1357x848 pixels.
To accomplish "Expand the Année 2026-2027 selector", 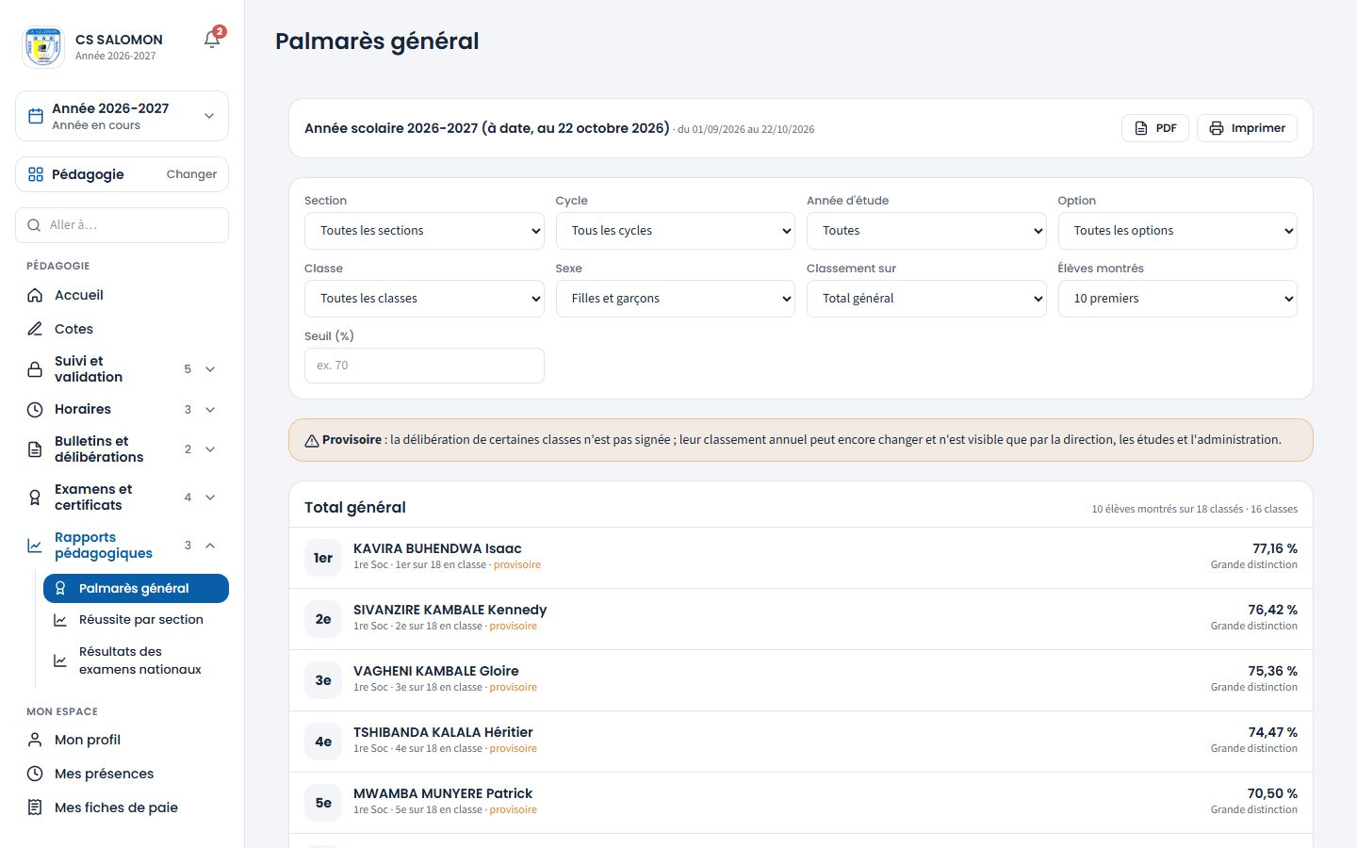I will [x=123, y=116].
